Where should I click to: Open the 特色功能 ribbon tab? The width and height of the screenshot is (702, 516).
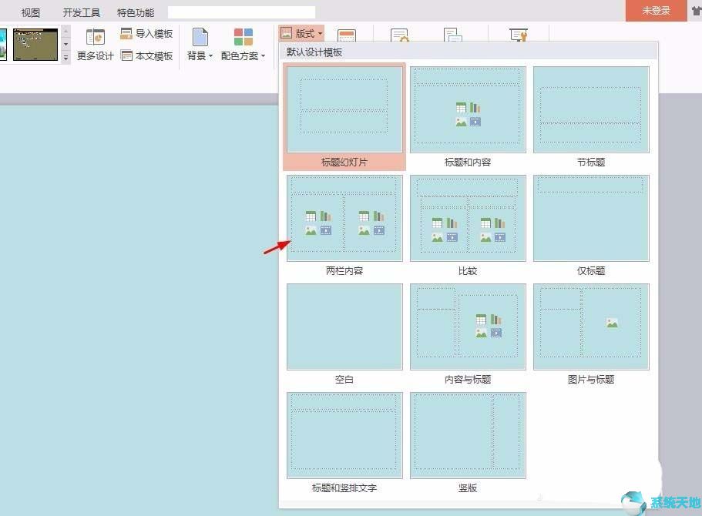point(136,12)
